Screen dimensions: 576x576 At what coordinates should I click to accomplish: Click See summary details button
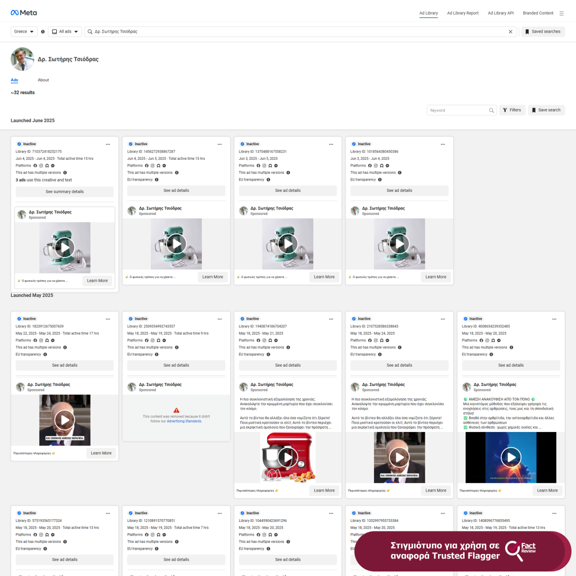65,192
